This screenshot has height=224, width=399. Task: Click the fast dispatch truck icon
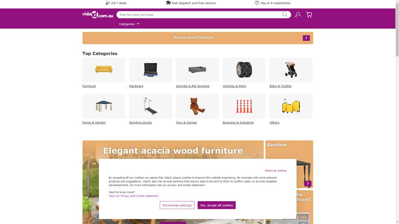(x=168, y=3)
